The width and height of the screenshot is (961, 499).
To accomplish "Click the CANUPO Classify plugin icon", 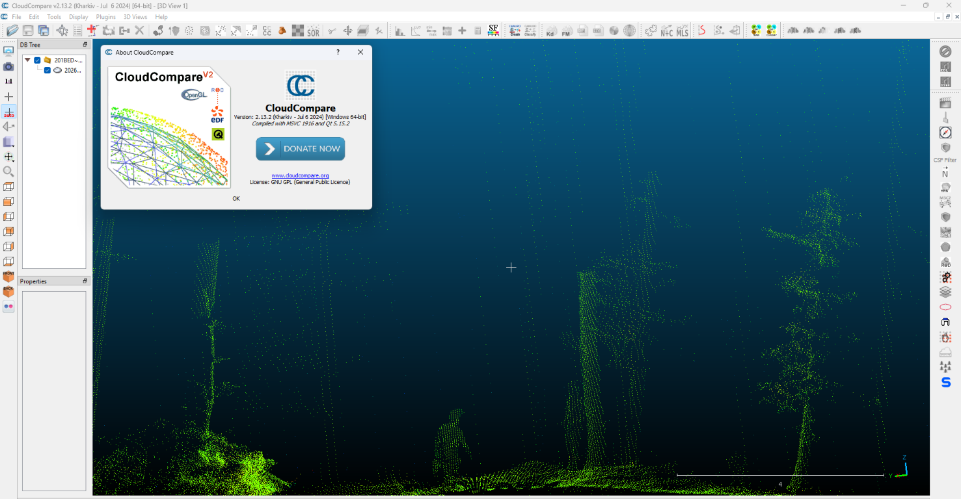I will pos(530,30).
